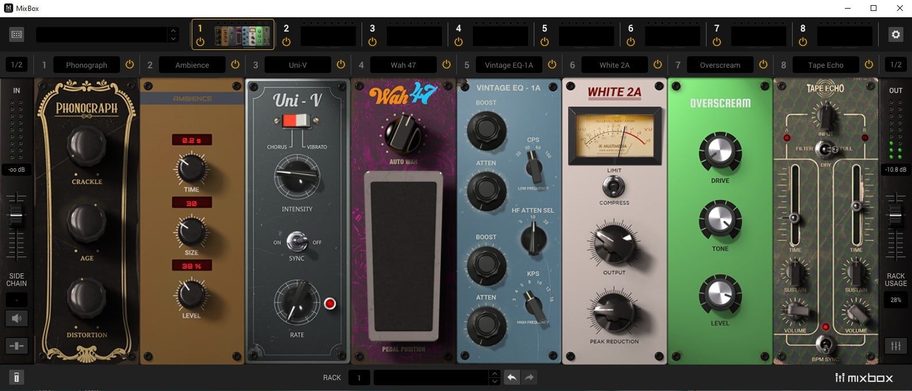
Task: Toggle power for rack 3
Action: [x=372, y=42]
